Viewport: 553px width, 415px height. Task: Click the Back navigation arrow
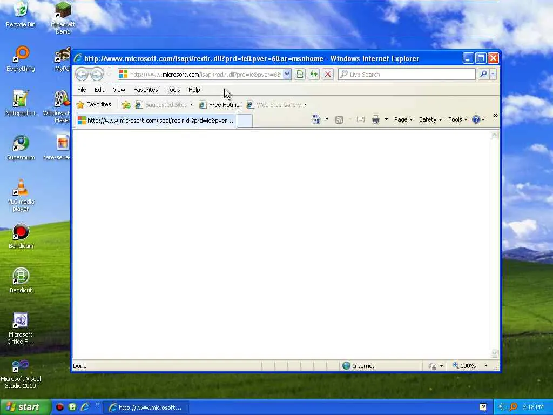(82, 75)
